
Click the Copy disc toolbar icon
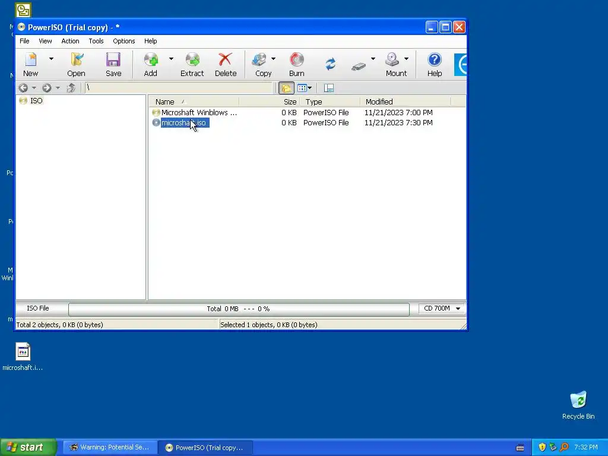pyautogui.click(x=259, y=60)
